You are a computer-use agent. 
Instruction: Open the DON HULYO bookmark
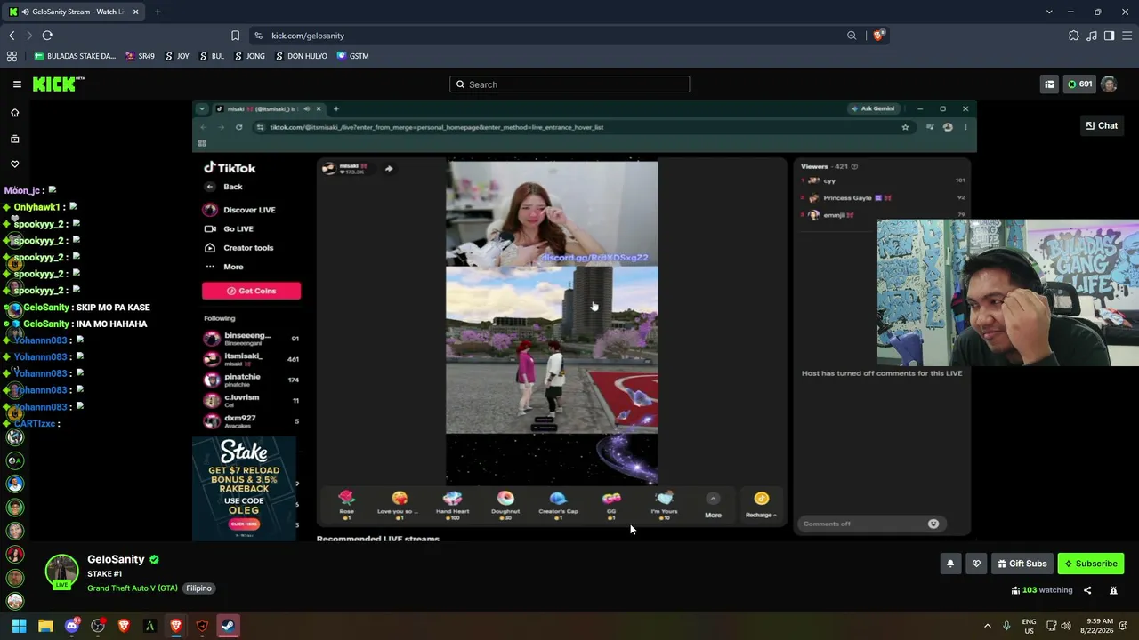pos(301,56)
